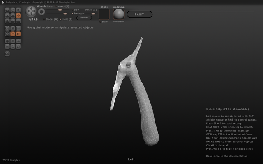This screenshot has width=263, height=164.
Task: Select the Reduce brush tool
Action: 7,28
